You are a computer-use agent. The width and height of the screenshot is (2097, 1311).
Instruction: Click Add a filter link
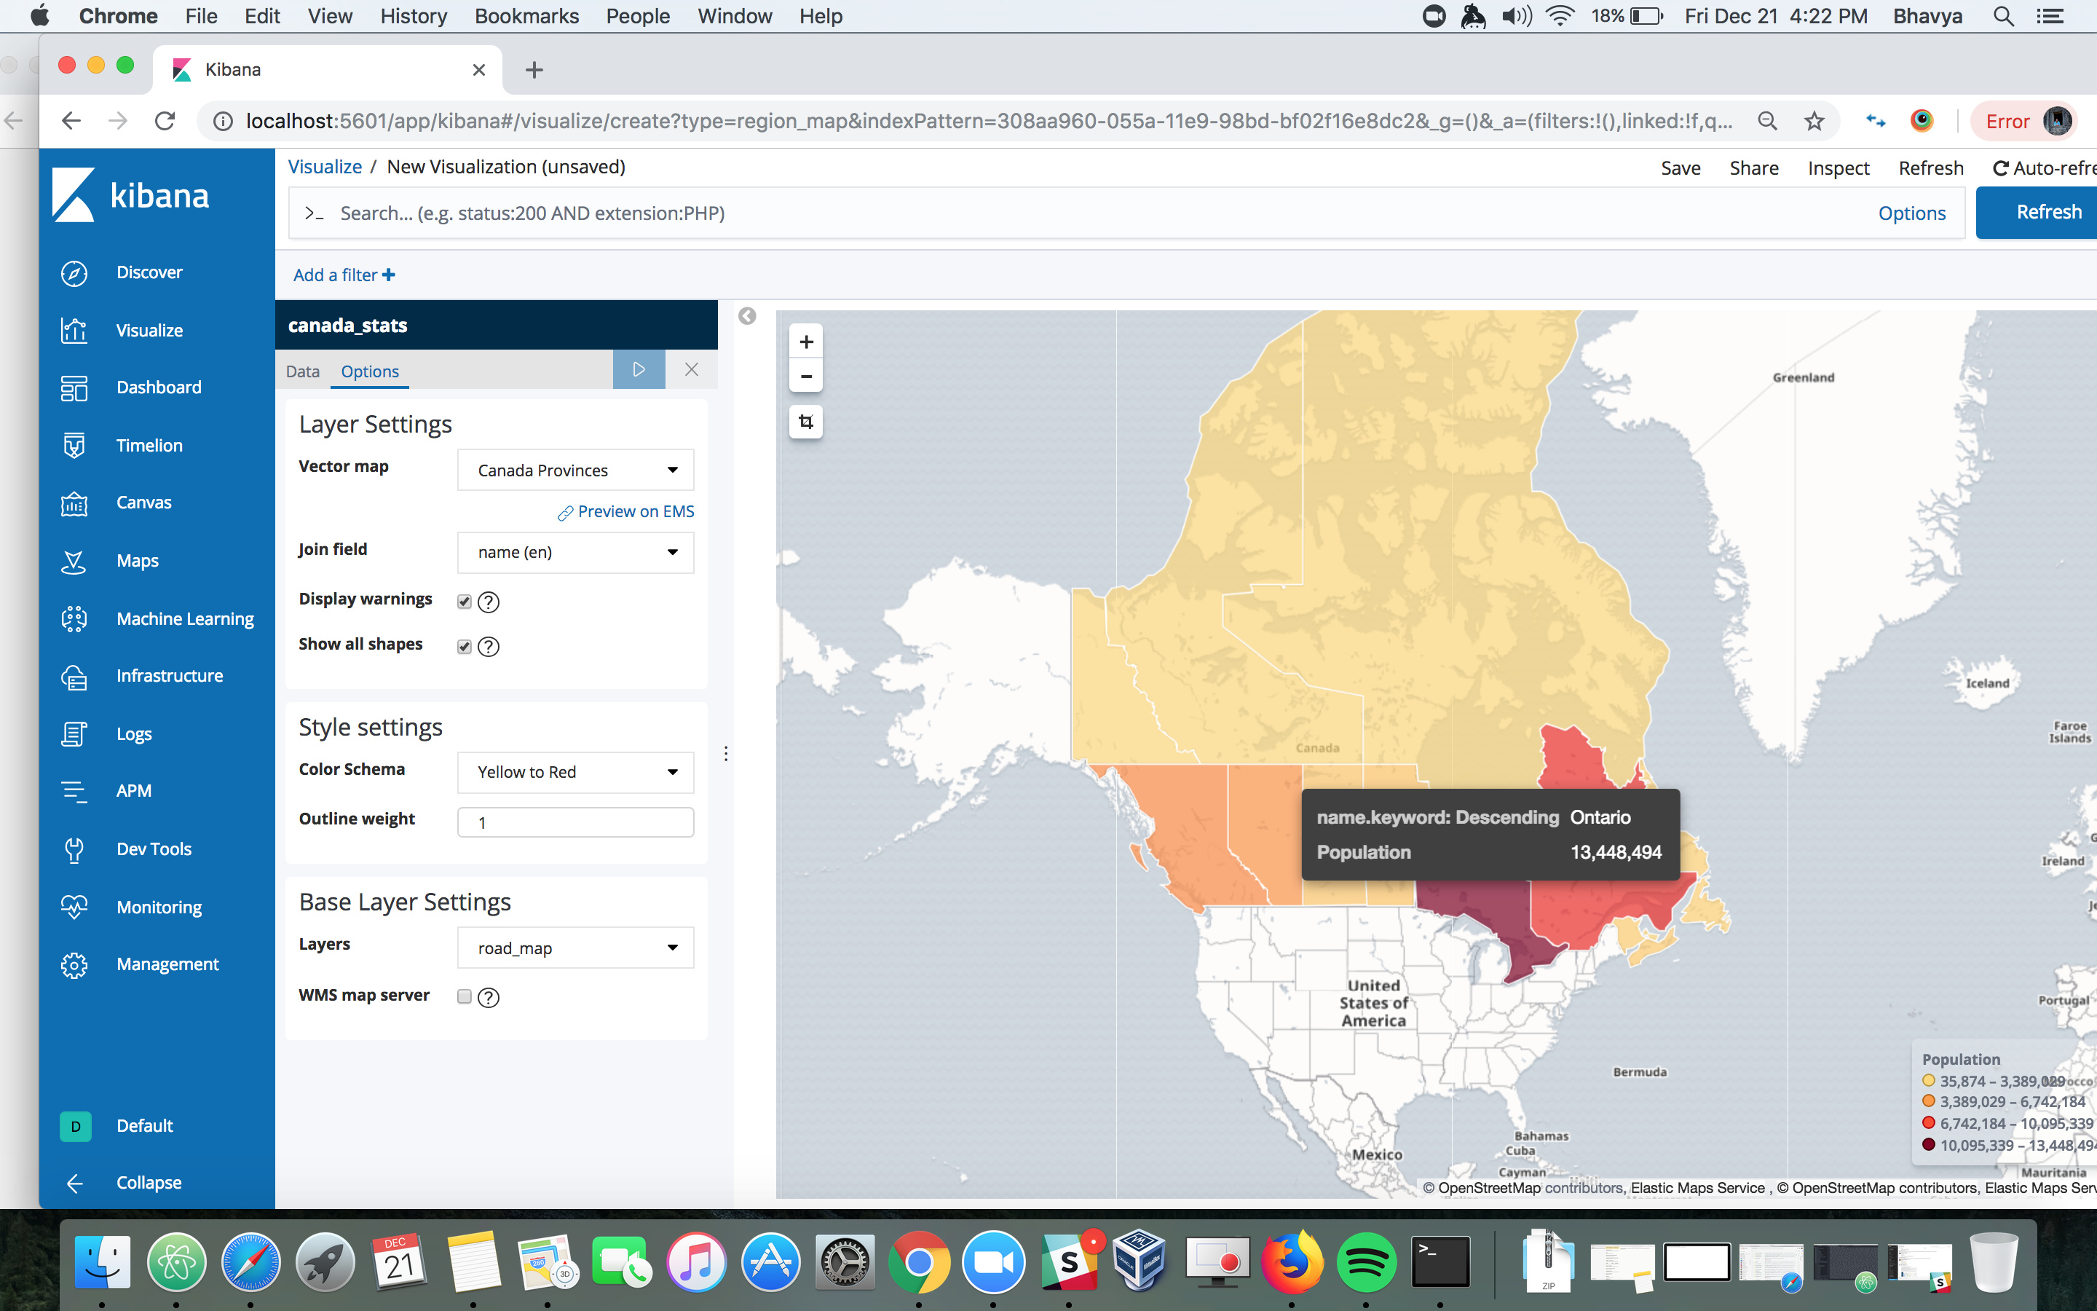point(343,275)
